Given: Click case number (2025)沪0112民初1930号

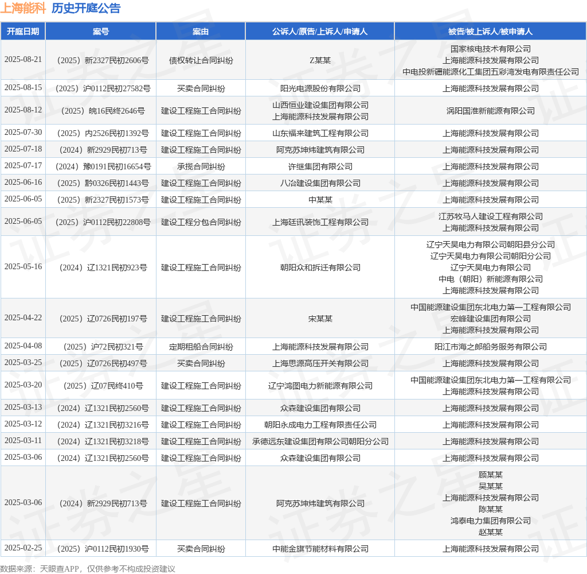Looking at the screenshot, I should point(101,549).
